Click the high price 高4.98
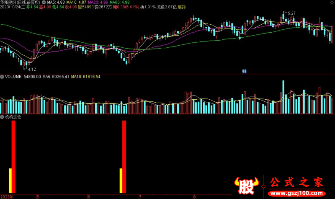335x199 pixels. click(x=45, y=7)
